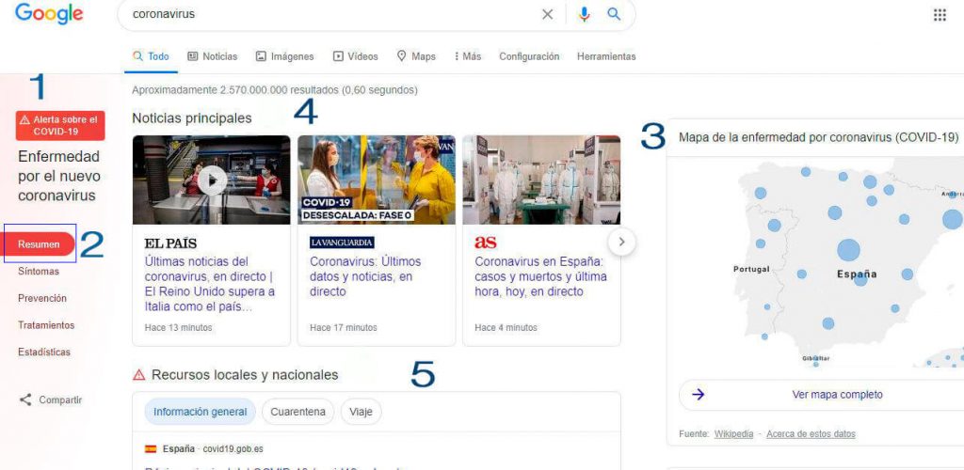The width and height of the screenshot is (964, 470).
Task: Open the Configuración menu
Action: click(x=529, y=56)
